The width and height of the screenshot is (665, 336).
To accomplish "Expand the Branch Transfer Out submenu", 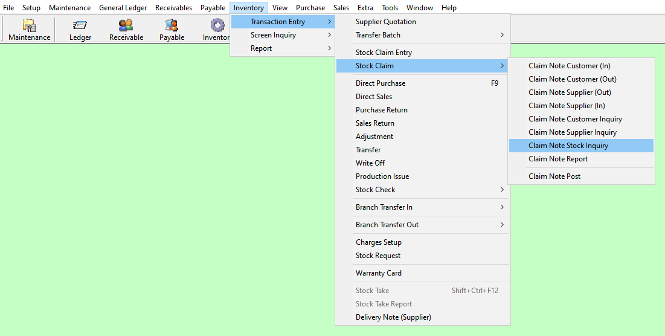I will pyautogui.click(x=423, y=225).
